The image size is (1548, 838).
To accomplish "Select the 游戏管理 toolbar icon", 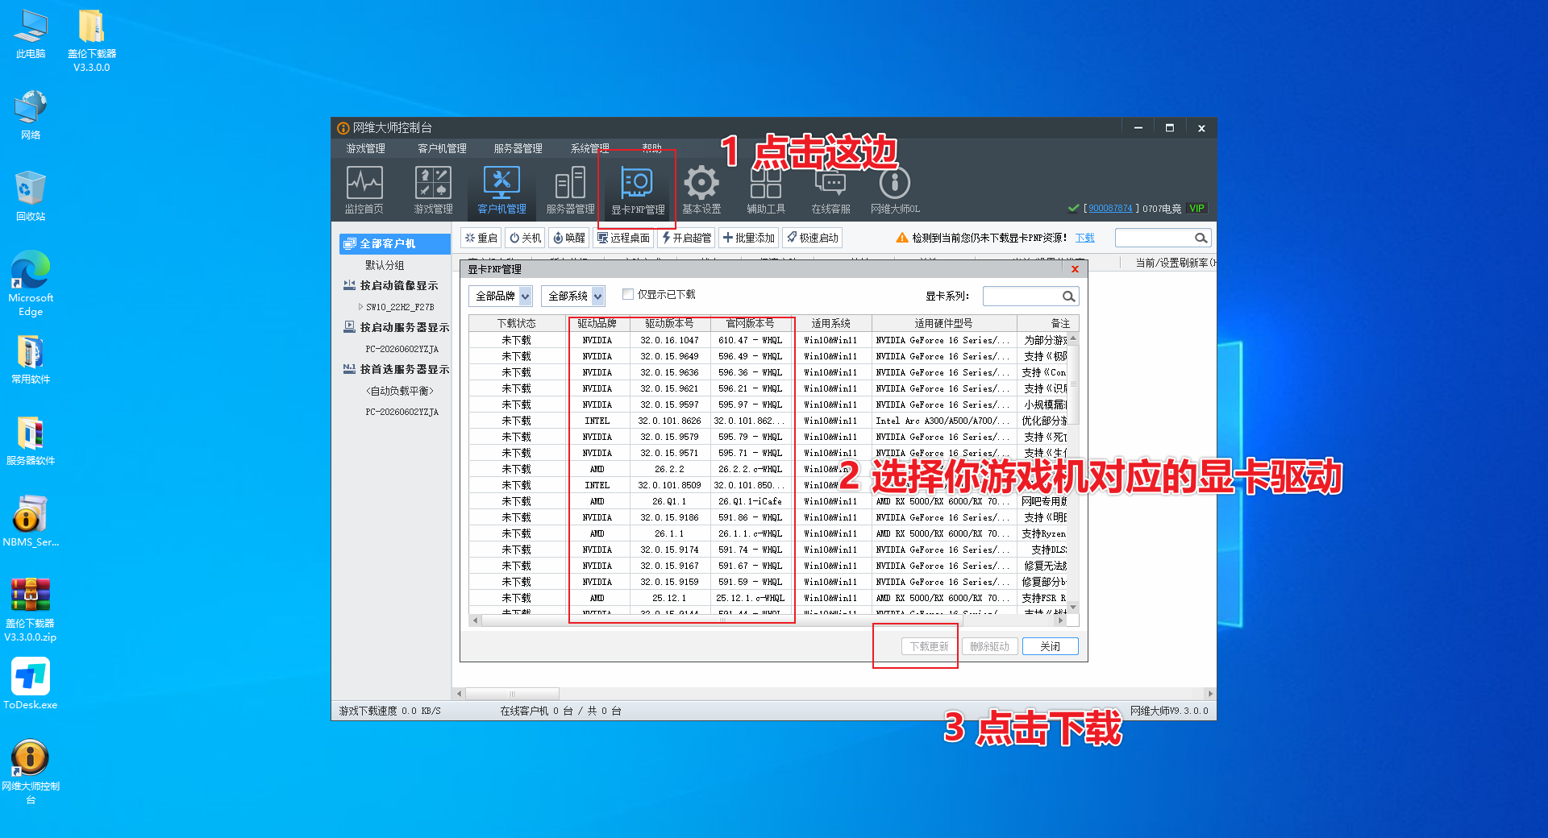I will (x=434, y=190).
